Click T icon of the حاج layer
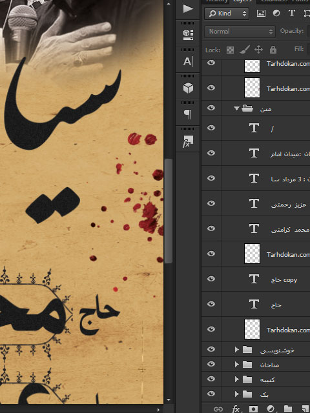310x413 pixels. point(254,304)
